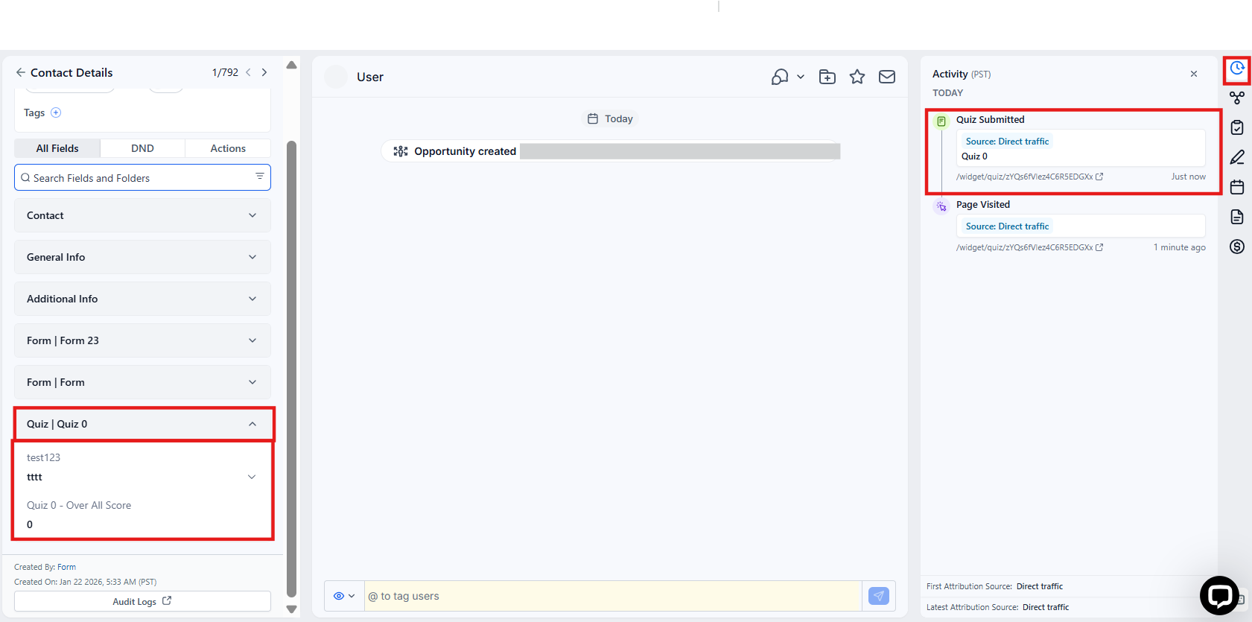1252x622 pixels.
Task: Expand the General Info section
Action: tap(142, 257)
